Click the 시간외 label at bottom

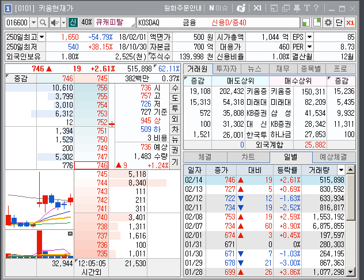[x=92, y=272]
